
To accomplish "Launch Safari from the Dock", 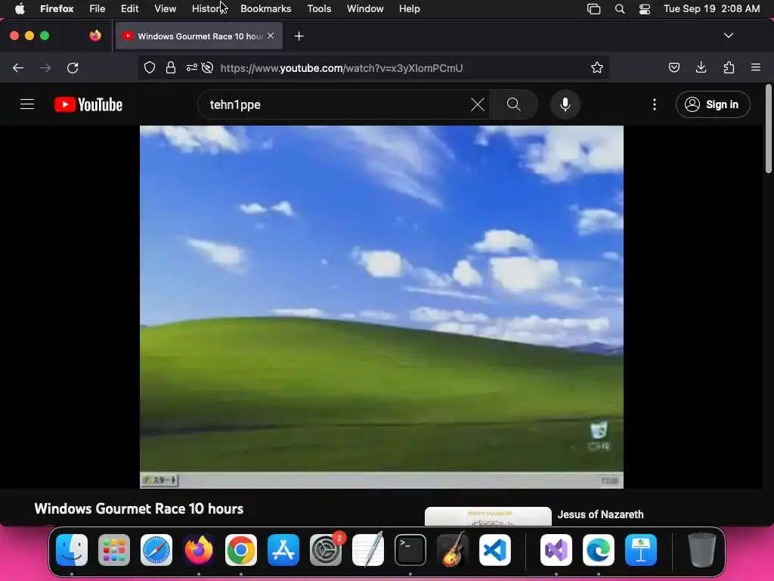I will click(x=156, y=550).
